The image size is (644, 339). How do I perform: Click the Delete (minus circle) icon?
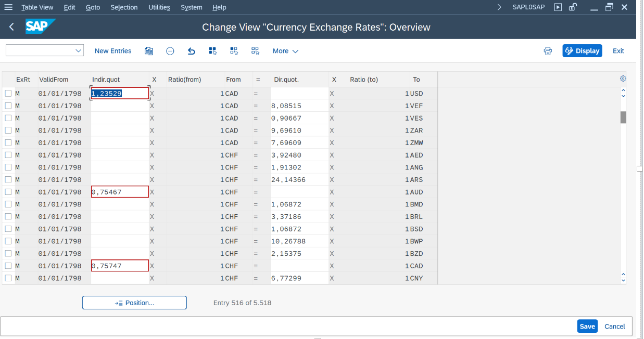[170, 51]
